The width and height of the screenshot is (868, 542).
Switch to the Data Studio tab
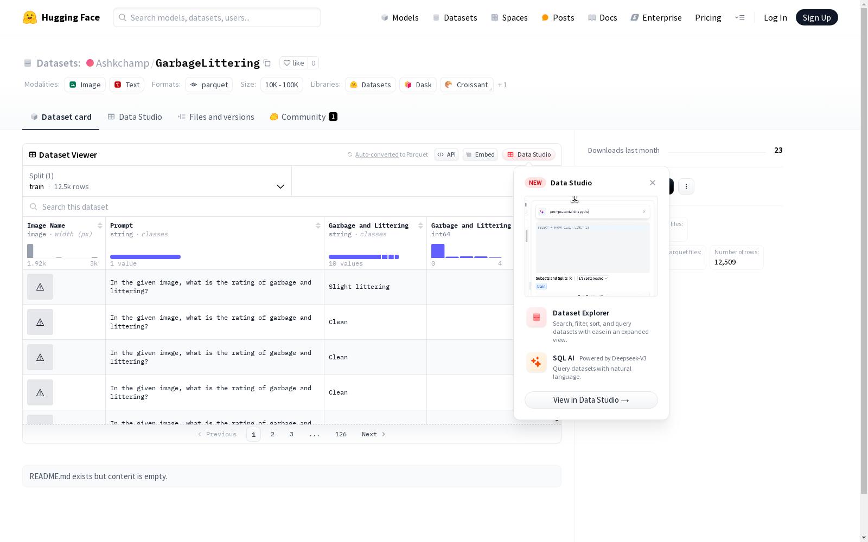pos(135,117)
